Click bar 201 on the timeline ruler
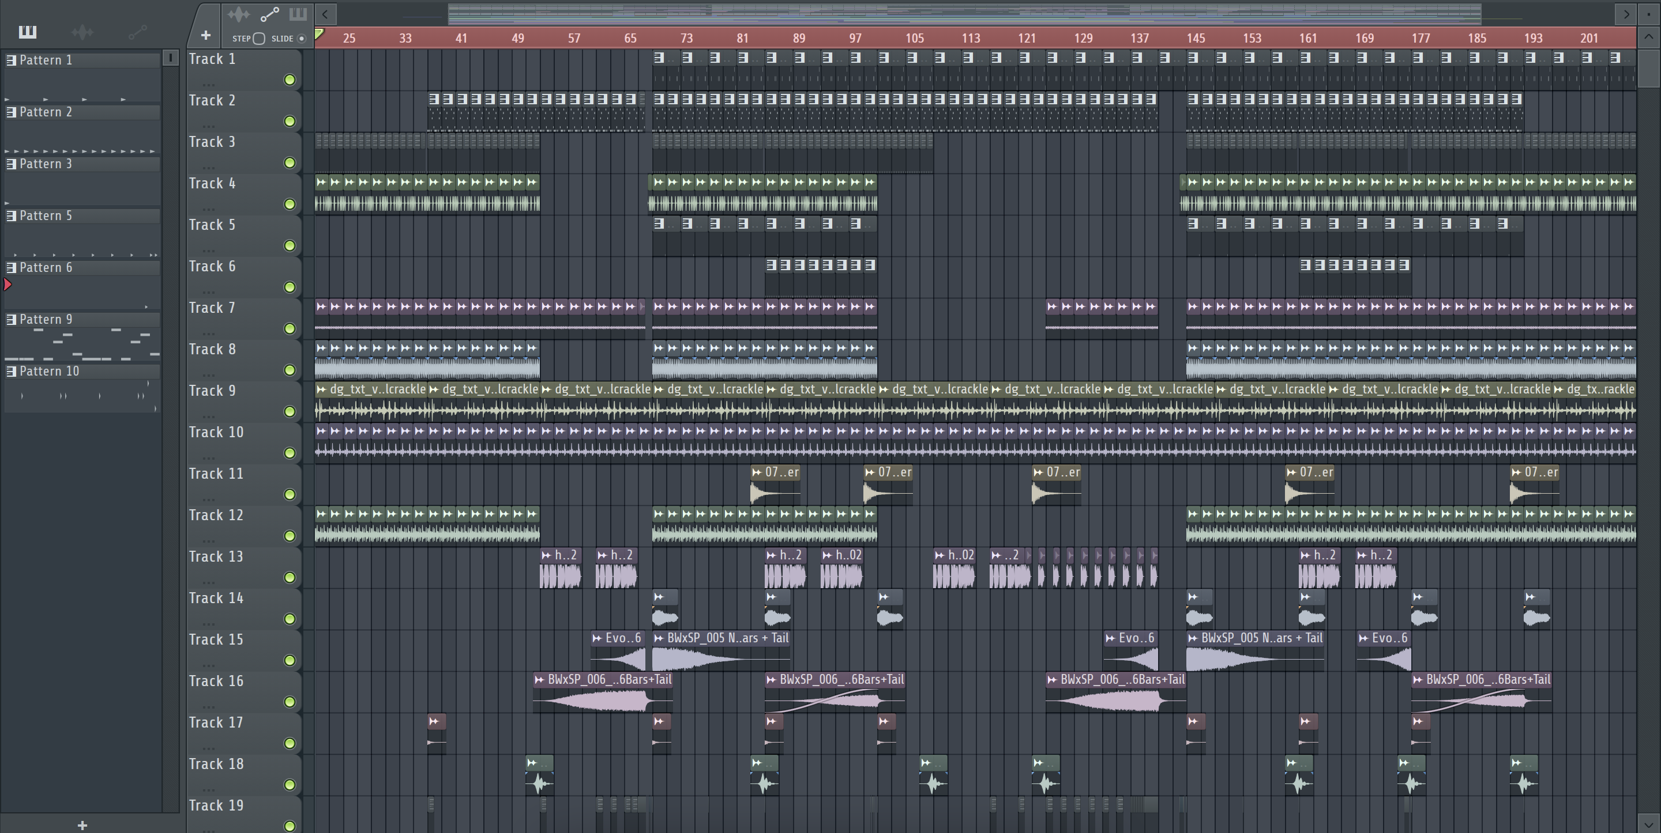This screenshot has height=833, width=1661. (1589, 38)
